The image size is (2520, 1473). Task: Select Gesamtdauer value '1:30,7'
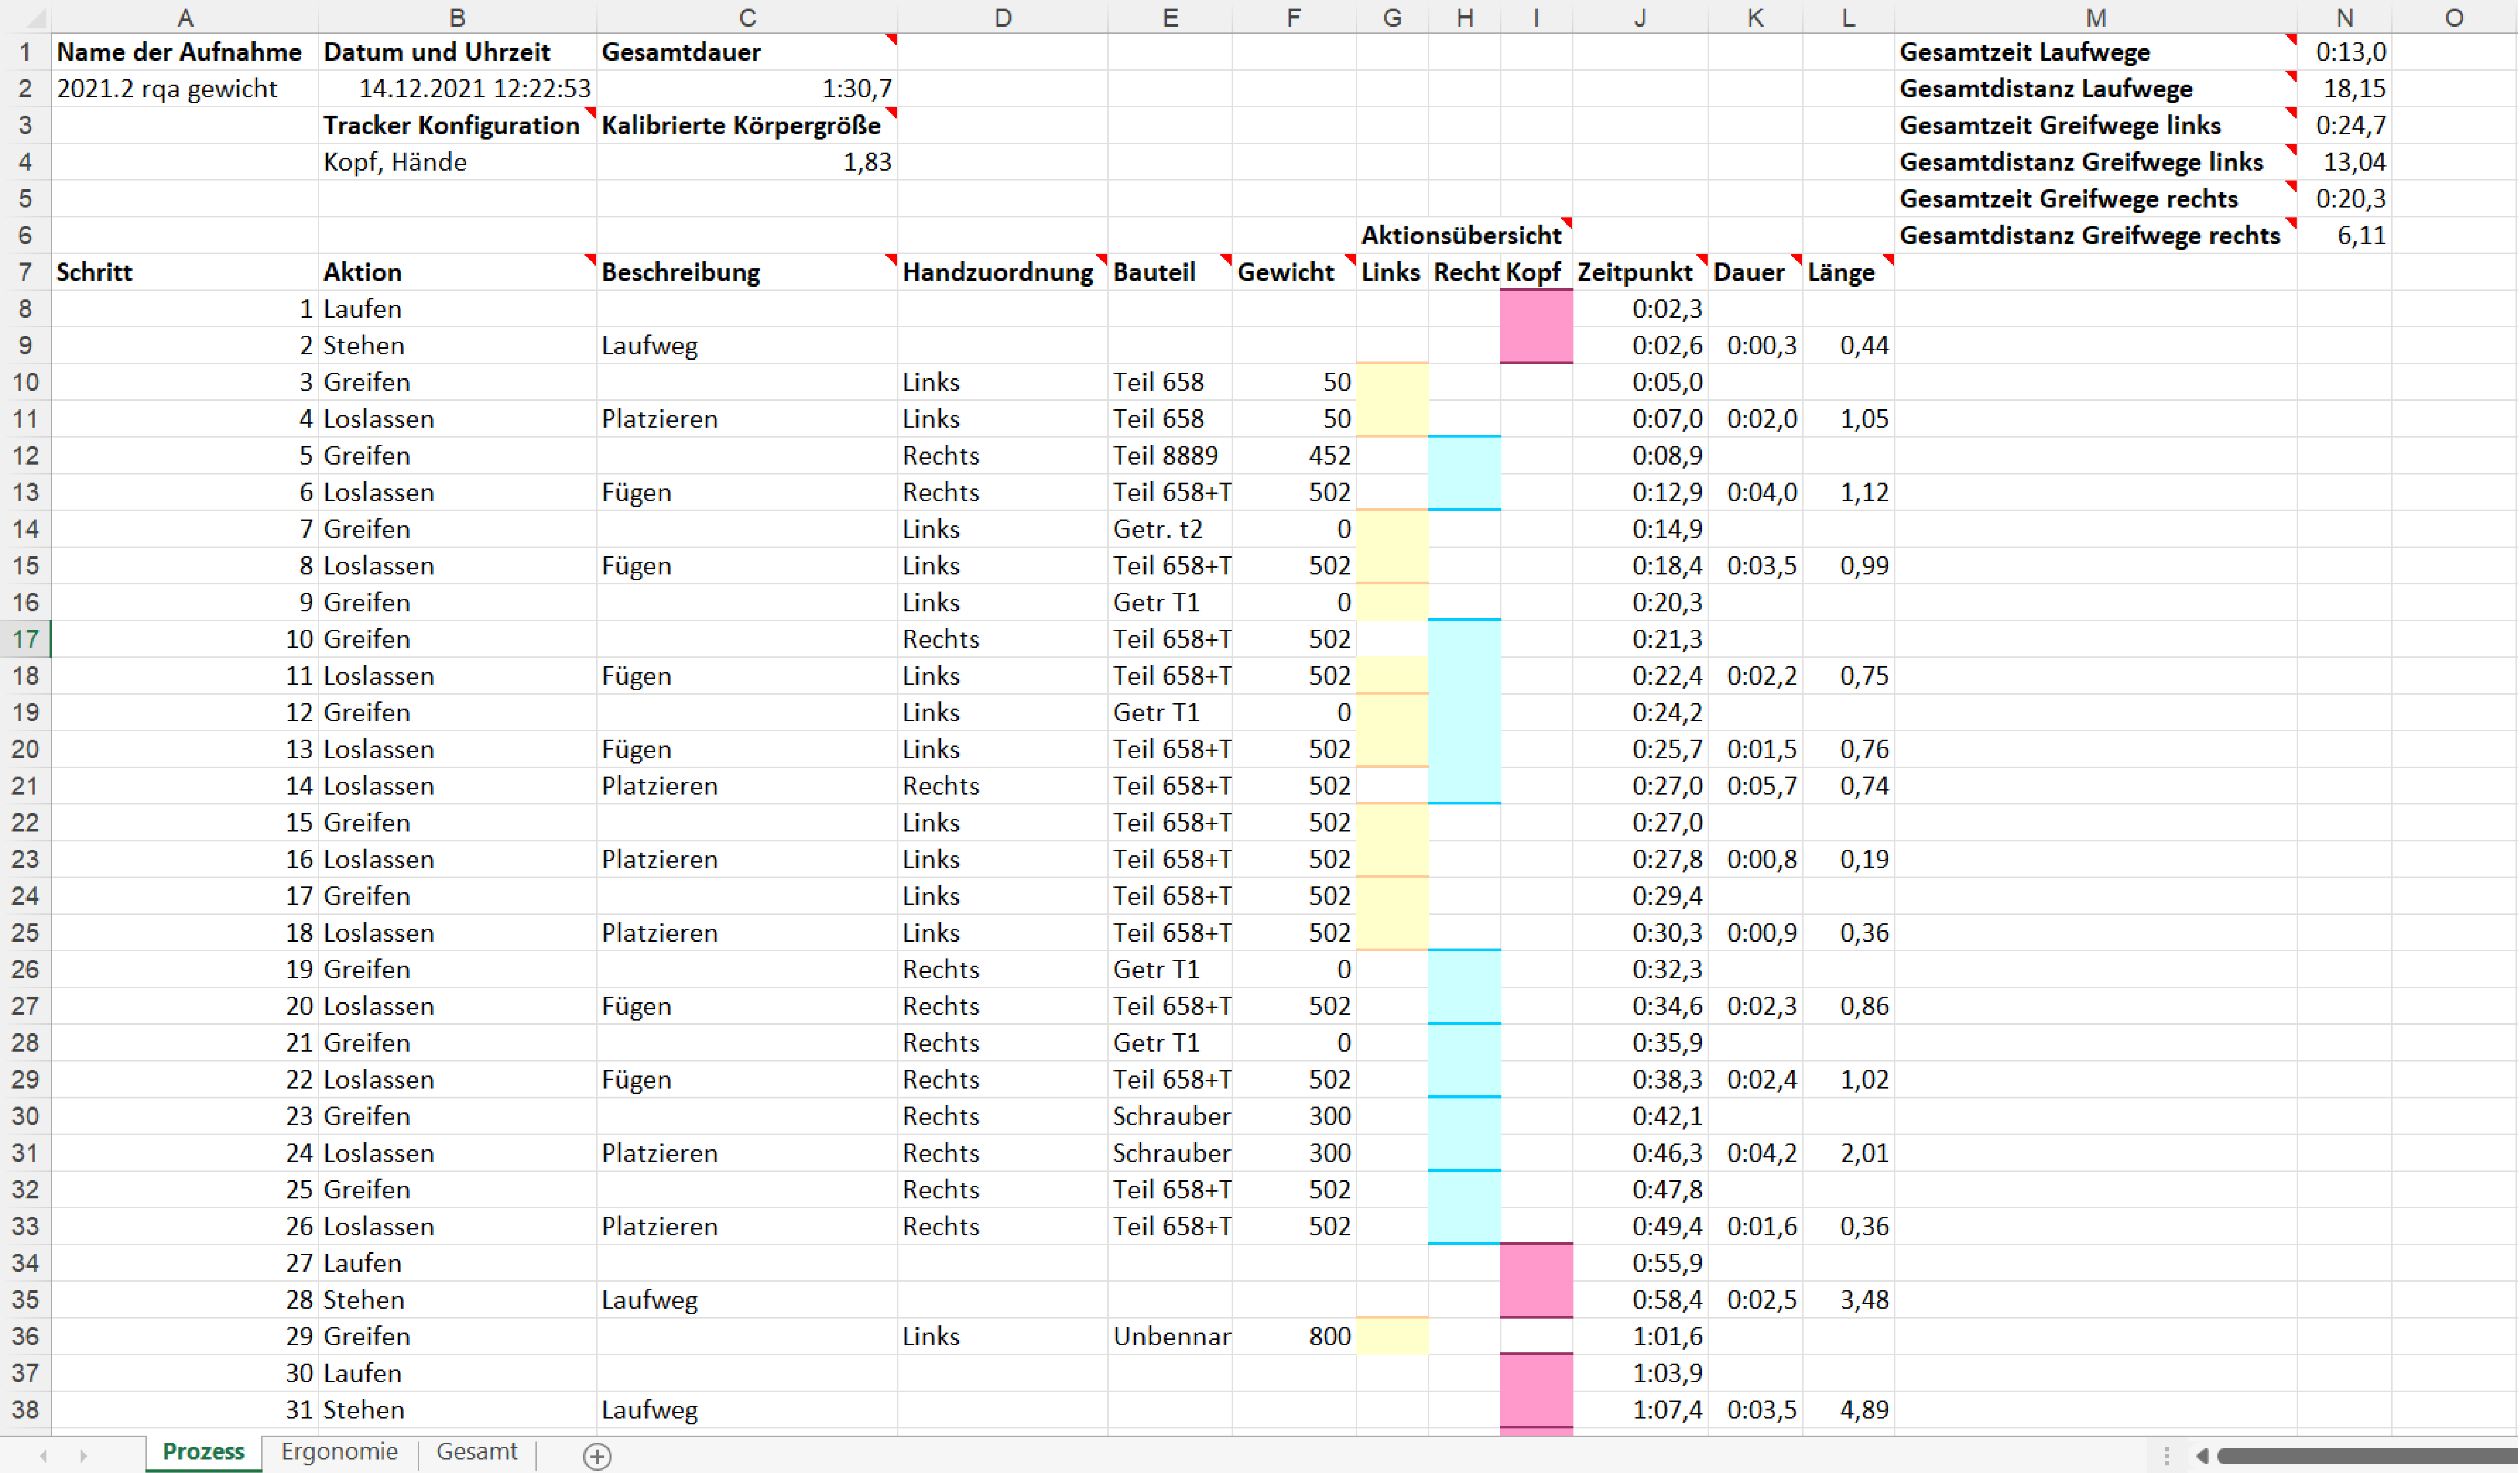[x=747, y=89]
